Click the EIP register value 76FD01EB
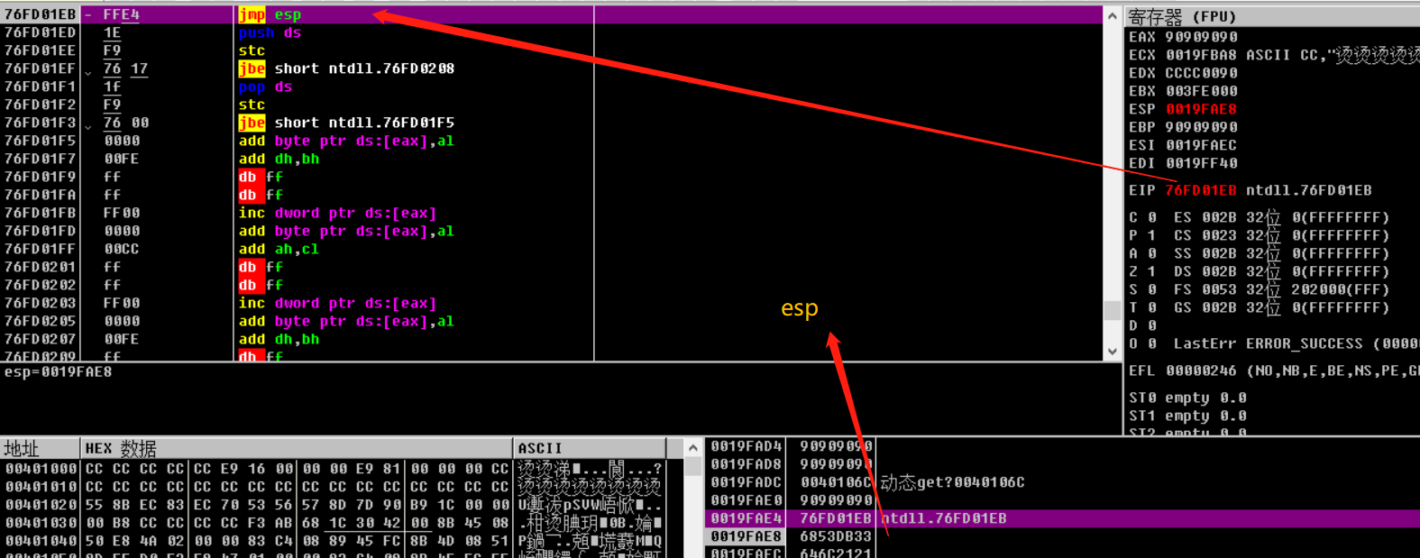The image size is (1420, 558). click(1201, 190)
